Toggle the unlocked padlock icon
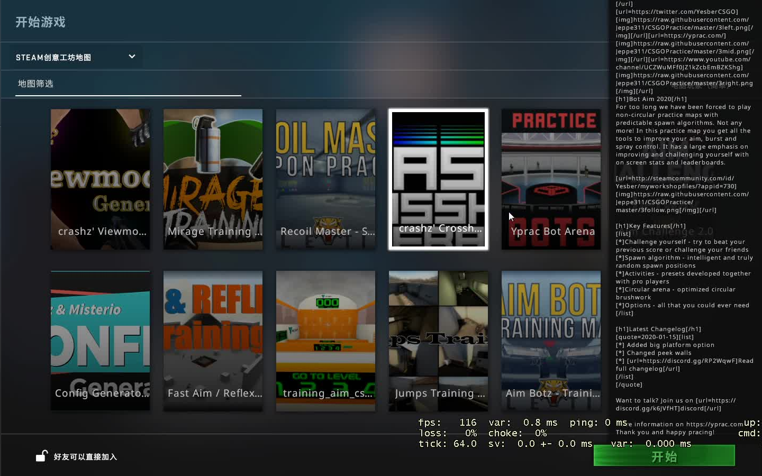Image resolution: width=762 pixels, height=476 pixels. tap(41, 456)
